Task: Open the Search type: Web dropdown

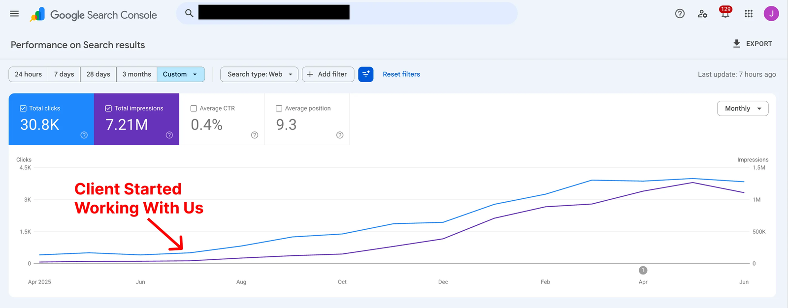Action: click(259, 74)
